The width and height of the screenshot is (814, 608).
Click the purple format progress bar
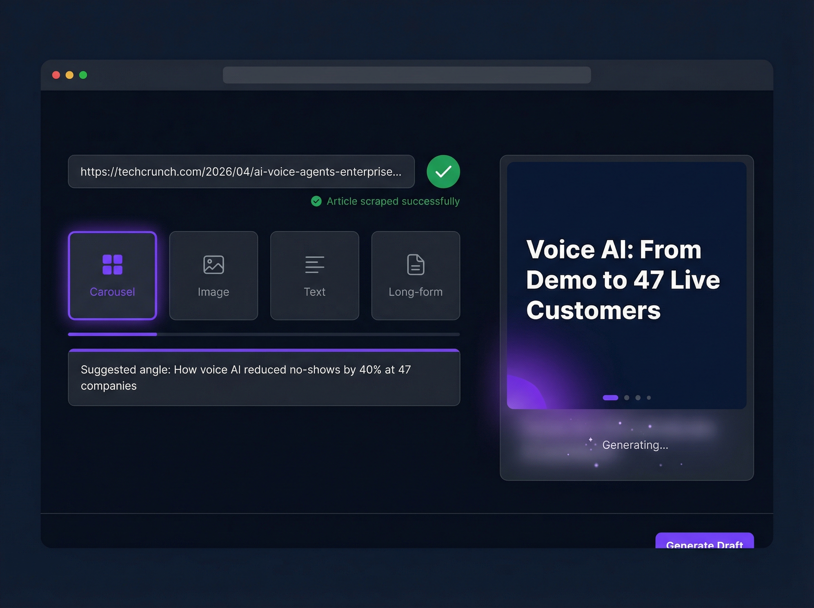coord(113,334)
